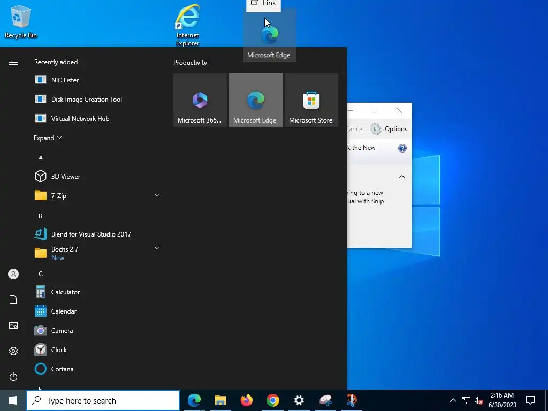Select the Internet Explorer desktop shortcut
The height and width of the screenshot is (411, 548).
coord(188,25)
